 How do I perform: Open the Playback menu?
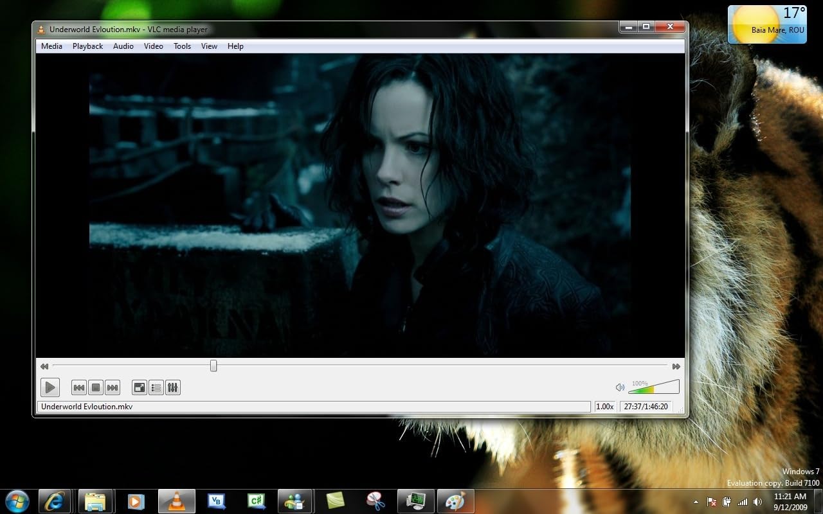87,46
